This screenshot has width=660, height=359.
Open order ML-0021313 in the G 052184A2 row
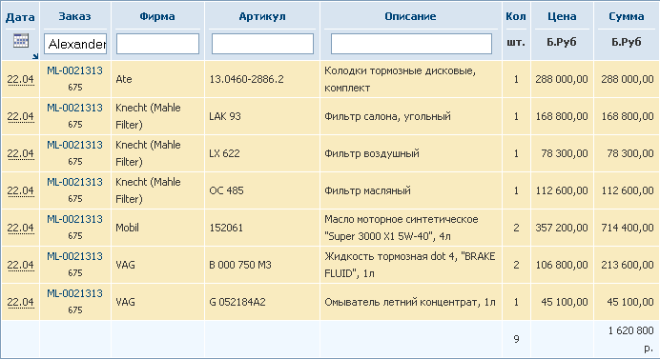74,293
